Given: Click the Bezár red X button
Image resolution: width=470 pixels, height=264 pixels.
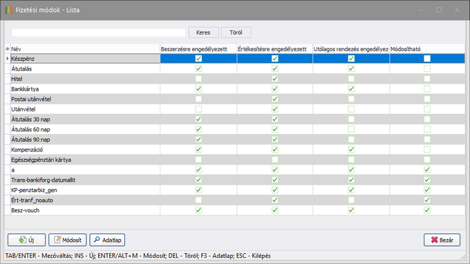Looking at the screenshot, I should pos(442,240).
